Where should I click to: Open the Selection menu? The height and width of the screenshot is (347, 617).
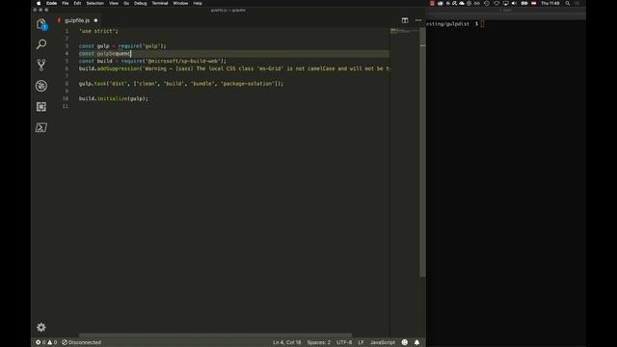94,3
